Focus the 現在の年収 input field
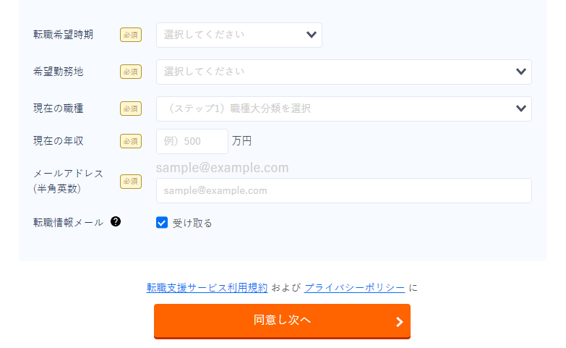Screen dimensions: 566x348 coord(192,141)
